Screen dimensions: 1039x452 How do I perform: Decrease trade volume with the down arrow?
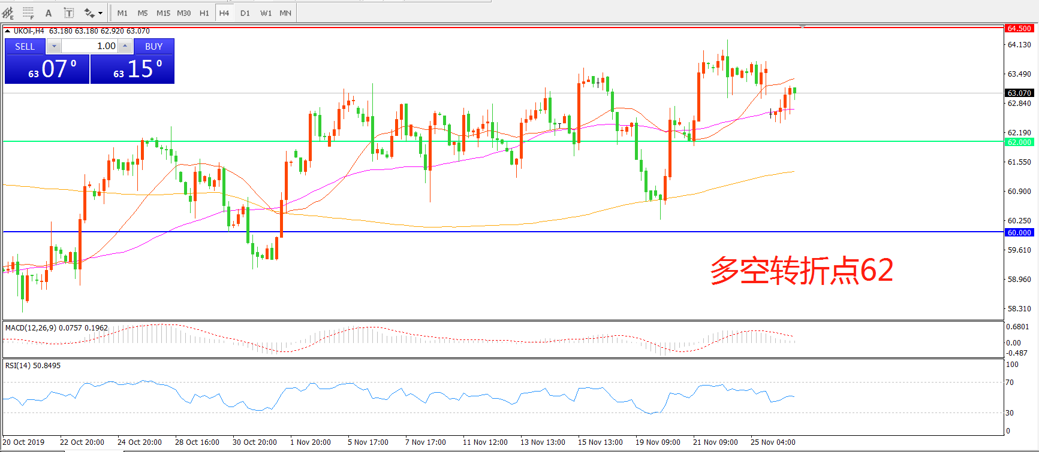click(x=54, y=46)
